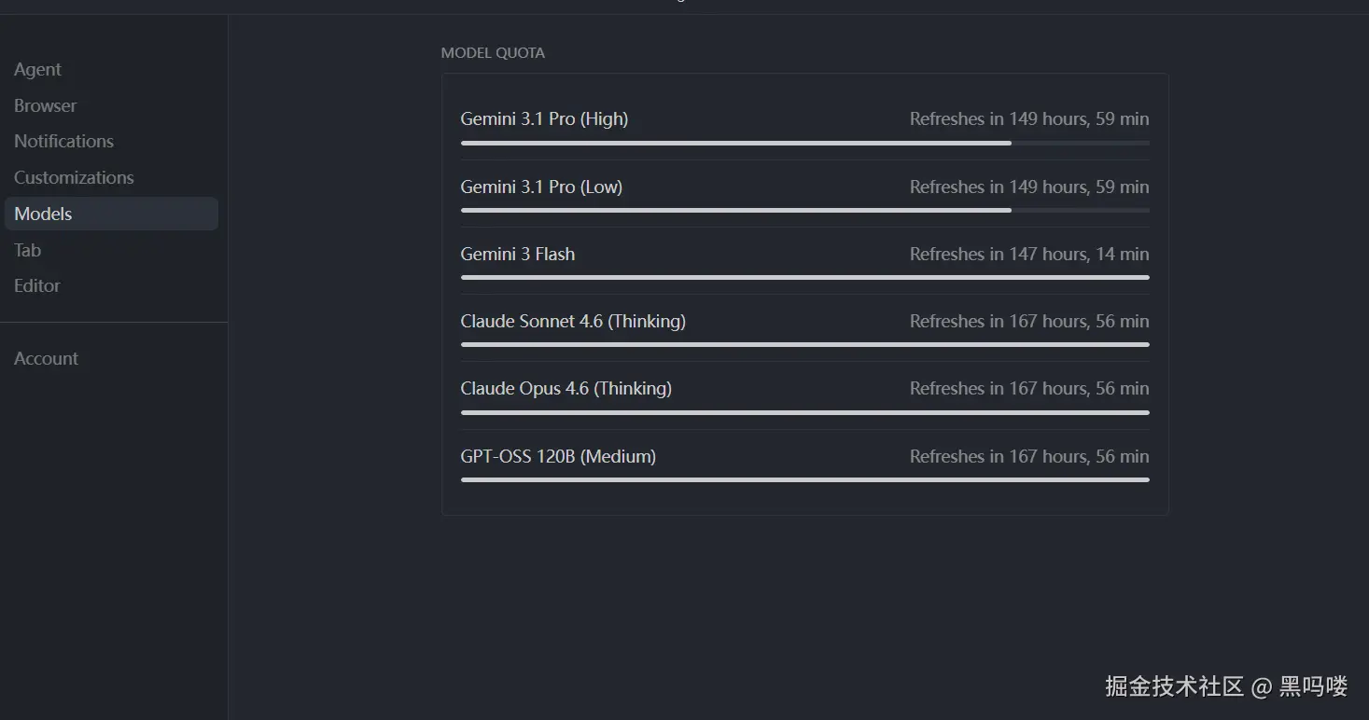Open the Customizations section

point(74,177)
